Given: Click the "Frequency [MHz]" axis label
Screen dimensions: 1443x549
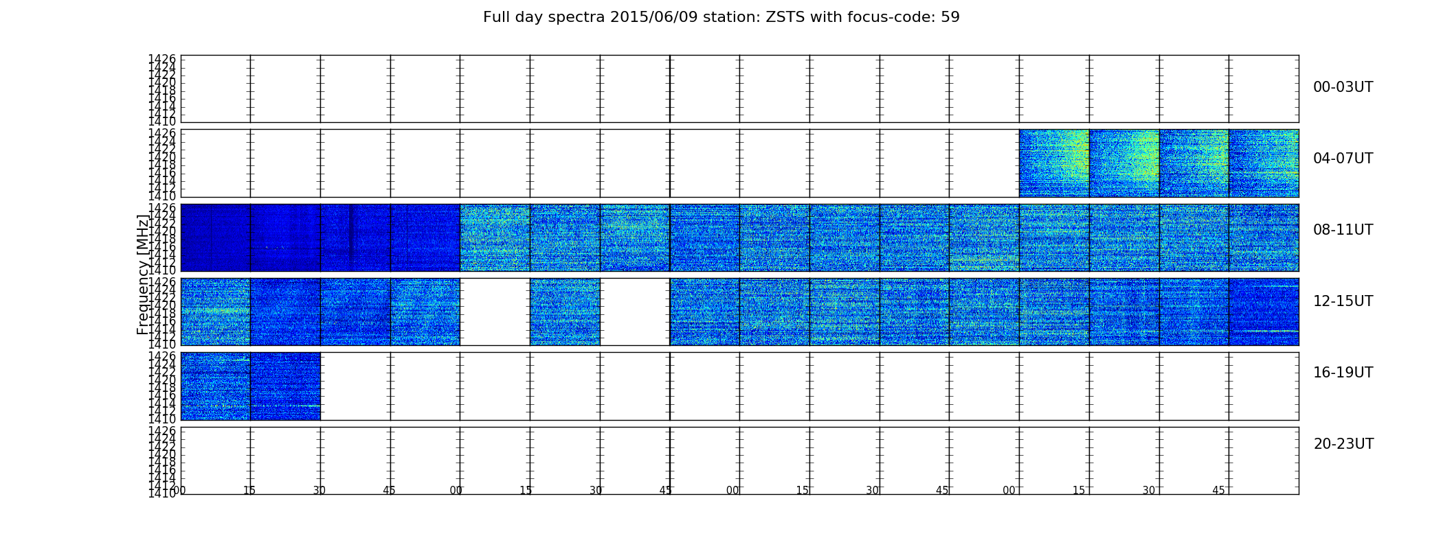Looking at the screenshot, I should [143, 274].
